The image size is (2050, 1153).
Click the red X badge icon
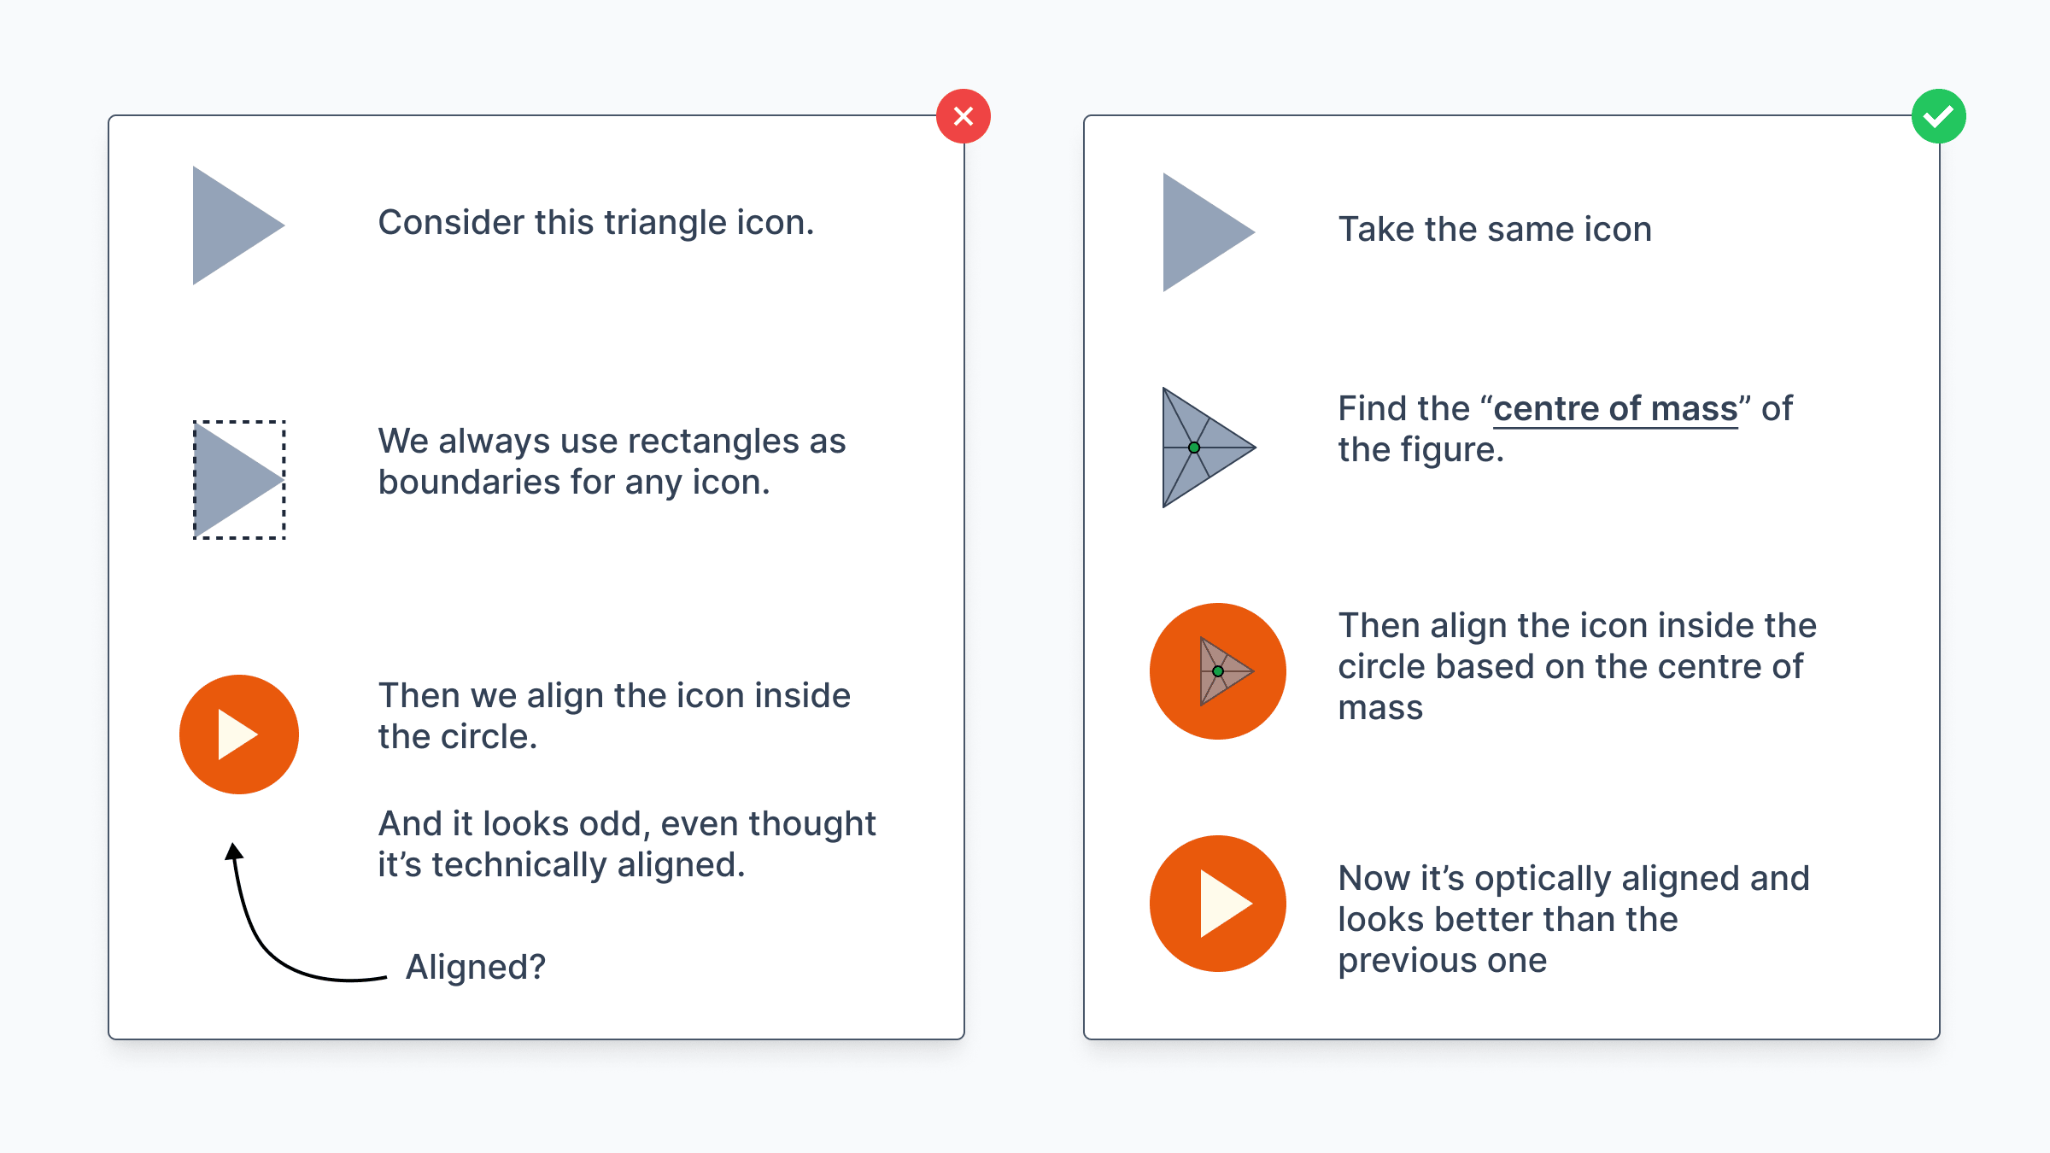tap(963, 116)
